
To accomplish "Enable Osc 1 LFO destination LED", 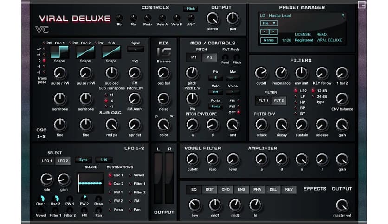I will 110,175.
